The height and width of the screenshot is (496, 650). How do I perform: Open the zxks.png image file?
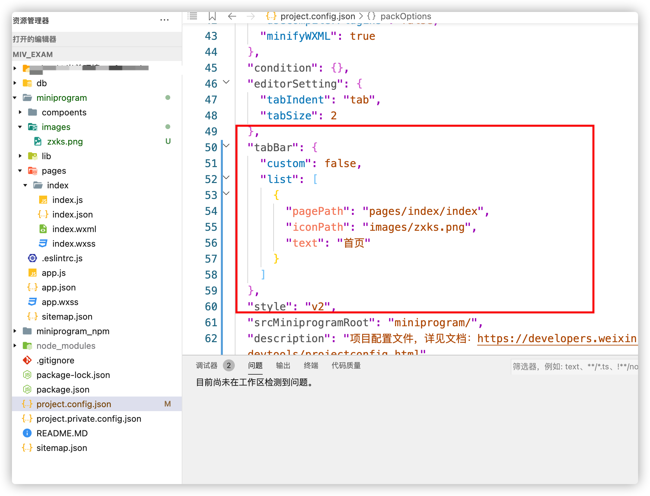pyautogui.click(x=65, y=142)
